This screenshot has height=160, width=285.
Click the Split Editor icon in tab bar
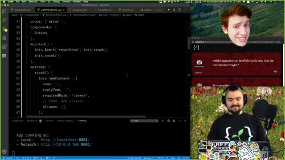click(180, 10)
